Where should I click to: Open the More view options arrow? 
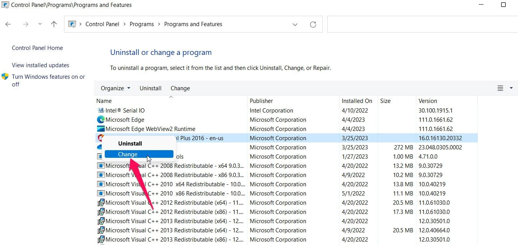click(511, 88)
